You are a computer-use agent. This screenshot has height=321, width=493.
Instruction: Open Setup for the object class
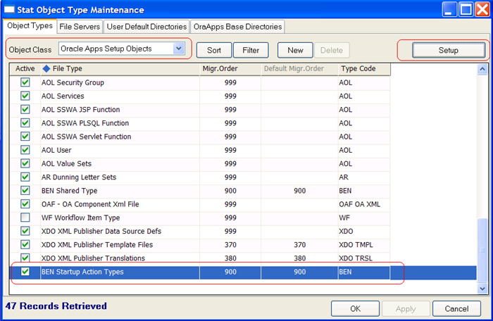(x=448, y=51)
